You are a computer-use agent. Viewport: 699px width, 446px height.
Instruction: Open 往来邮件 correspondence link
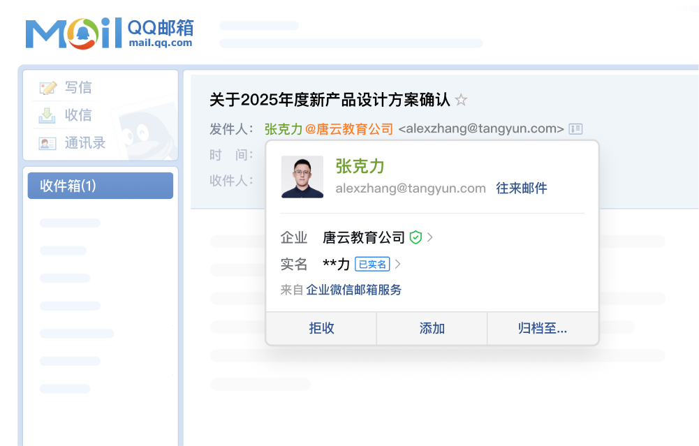521,188
